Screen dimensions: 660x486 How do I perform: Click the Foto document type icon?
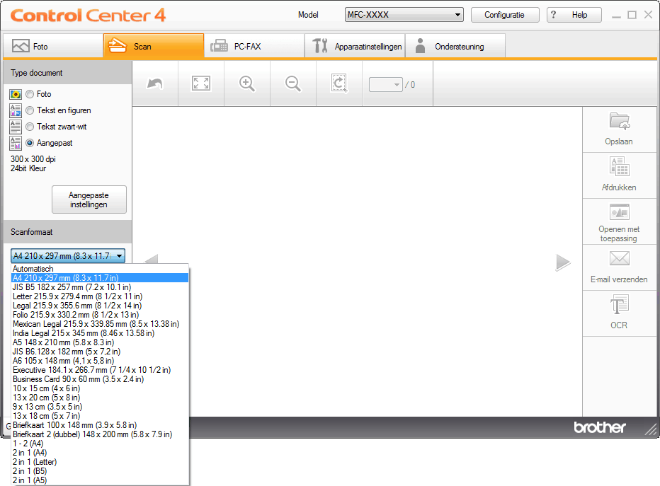tap(16, 94)
